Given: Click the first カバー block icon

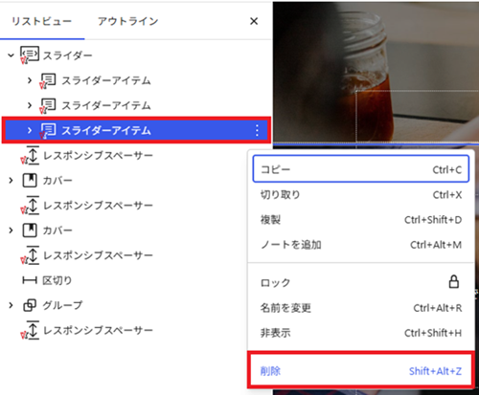Looking at the screenshot, I should [30, 181].
